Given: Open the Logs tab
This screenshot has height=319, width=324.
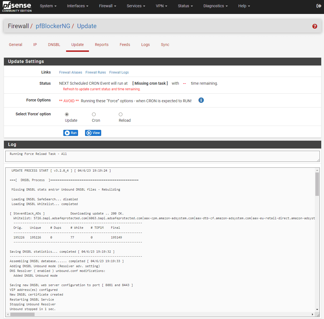Looking at the screenshot, I should click(x=146, y=45).
